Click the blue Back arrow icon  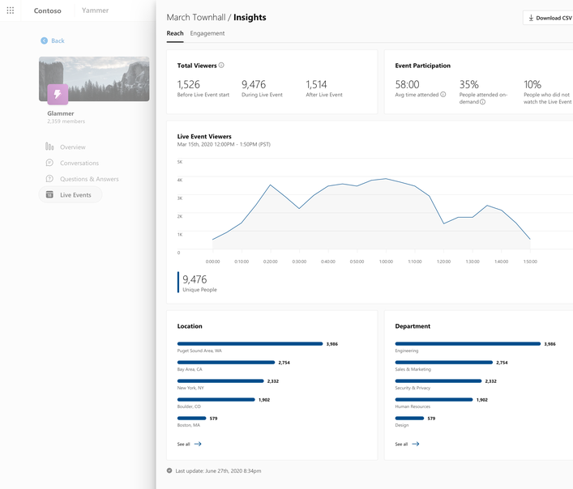pos(44,40)
